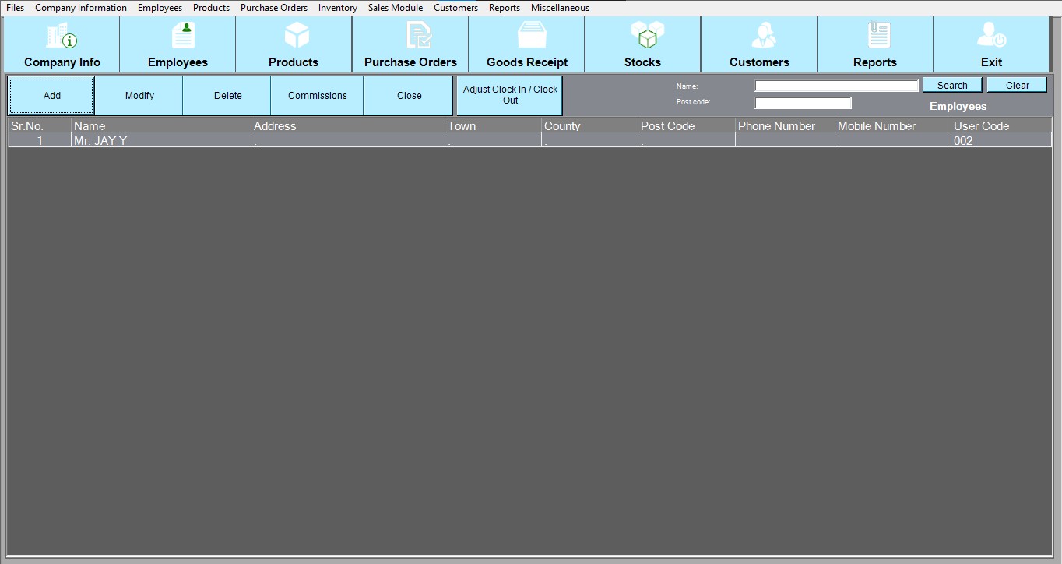Click the Goods Receipt icon

click(x=532, y=36)
